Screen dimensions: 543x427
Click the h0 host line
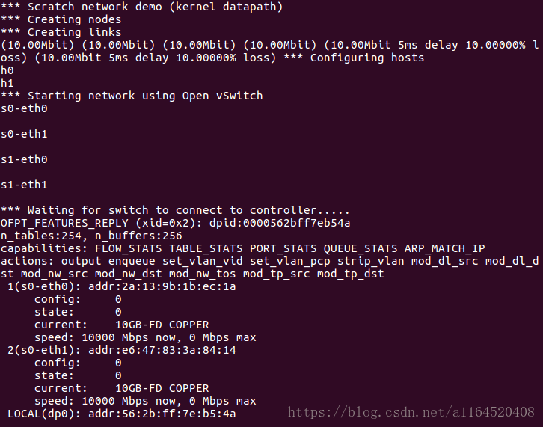[x=7, y=70]
